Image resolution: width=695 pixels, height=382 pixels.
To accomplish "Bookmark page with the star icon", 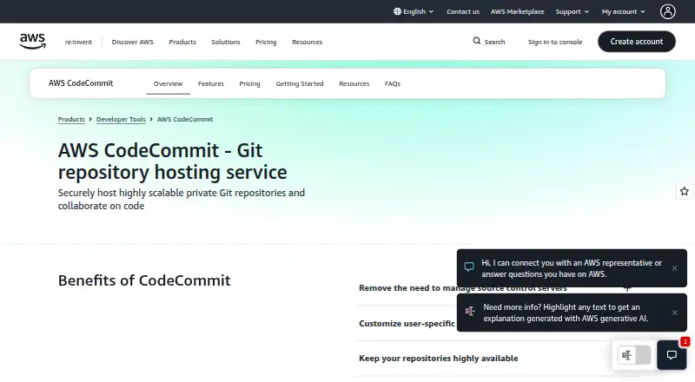I will [x=684, y=191].
